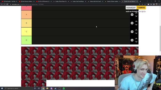The width and height of the screenshot is (161, 90).
Task: Open Cortana circle icon on taskbar
Action: click(x=35, y=88)
